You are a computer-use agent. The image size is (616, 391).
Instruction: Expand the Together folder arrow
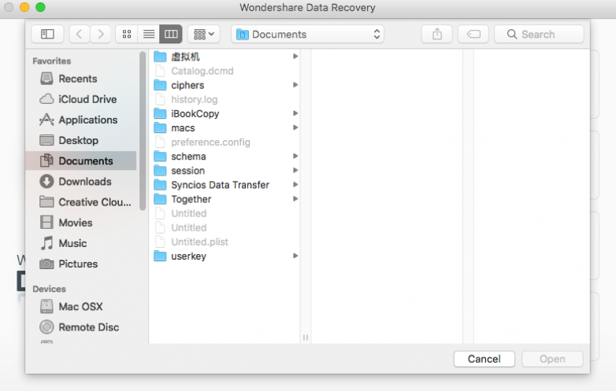295,199
